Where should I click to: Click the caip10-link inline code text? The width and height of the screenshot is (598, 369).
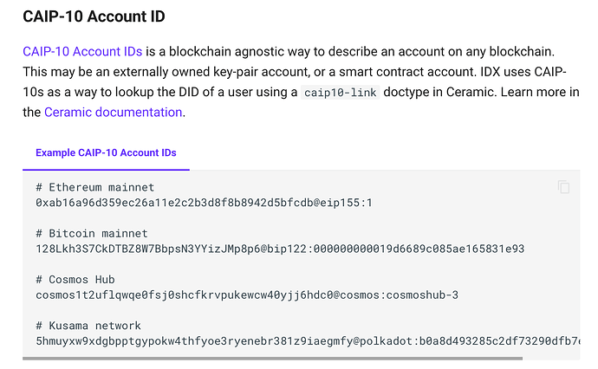341,93
